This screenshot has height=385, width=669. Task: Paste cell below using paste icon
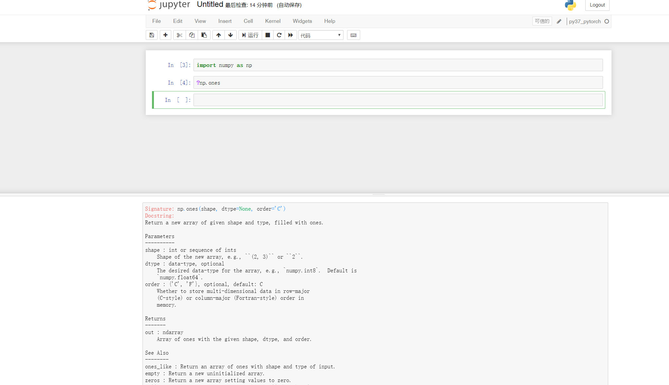click(x=204, y=35)
